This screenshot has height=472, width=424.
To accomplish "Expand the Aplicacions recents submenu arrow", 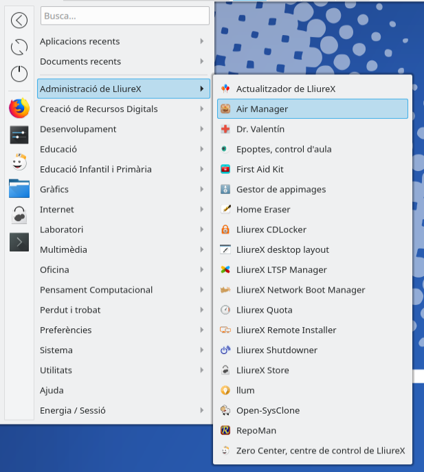I will click(x=201, y=41).
